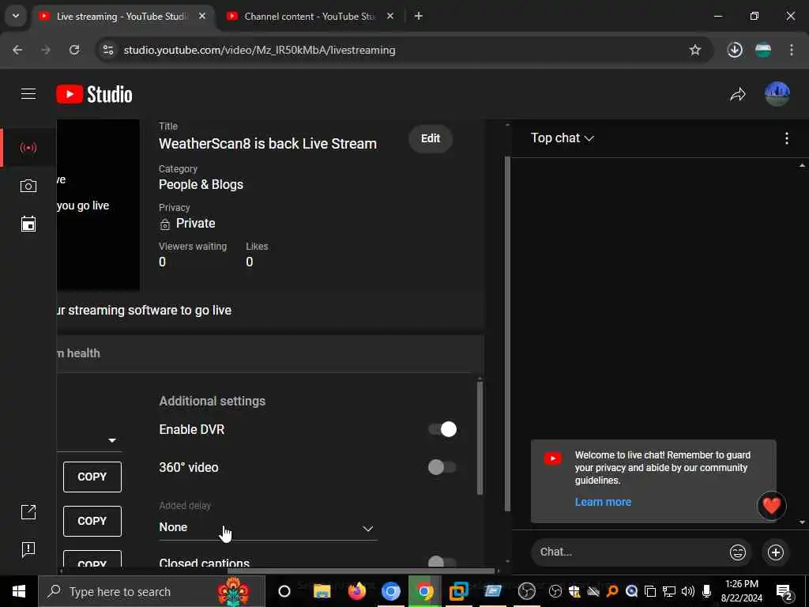The height and width of the screenshot is (607, 809).
Task: Open the hamburger navigation menu
Action: pos(28,94)
